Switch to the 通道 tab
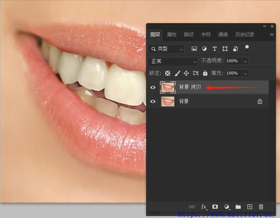The image size is (280, 218). [x=223, y=34]
